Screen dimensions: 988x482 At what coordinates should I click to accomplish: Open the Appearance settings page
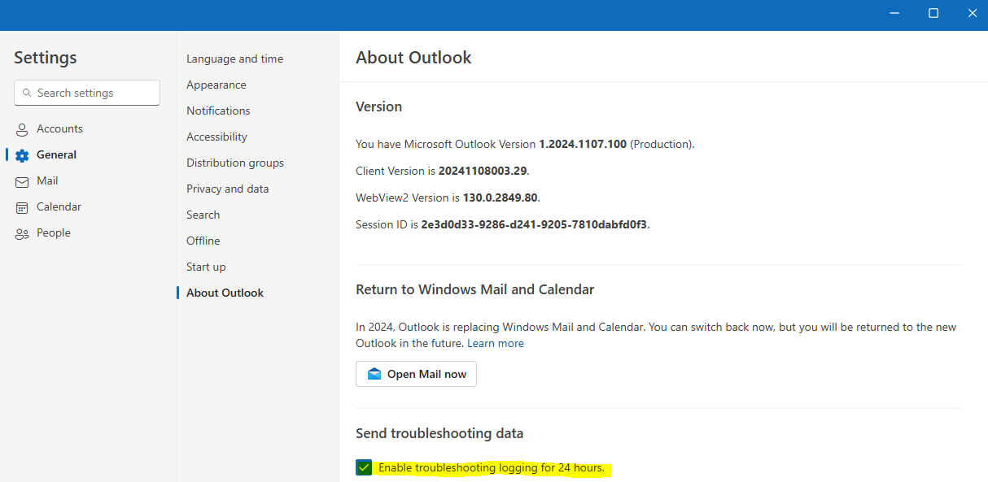click(x=216, y=85)
